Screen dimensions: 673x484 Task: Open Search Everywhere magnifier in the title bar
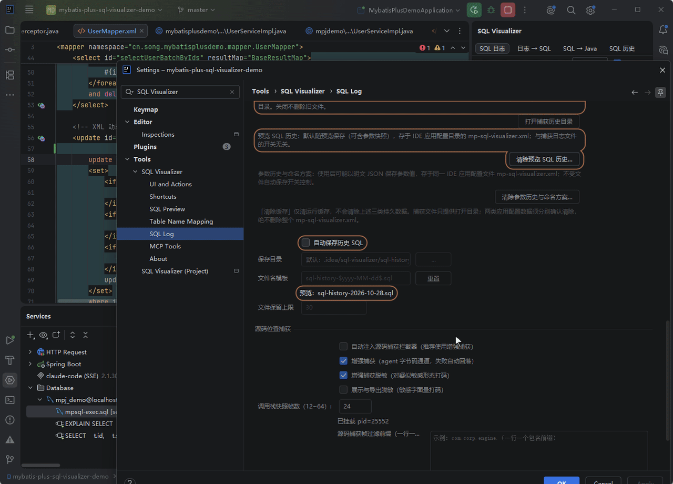point(571,10)
